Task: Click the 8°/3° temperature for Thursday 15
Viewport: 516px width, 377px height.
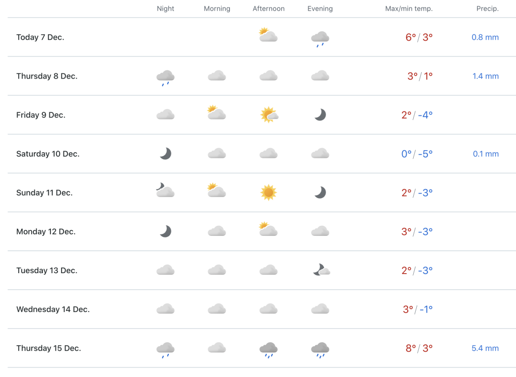Action: point(419,348)
